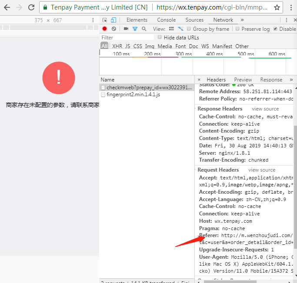Open the Chrome three-dot menu
297x283 pixels.
point(291,7)
